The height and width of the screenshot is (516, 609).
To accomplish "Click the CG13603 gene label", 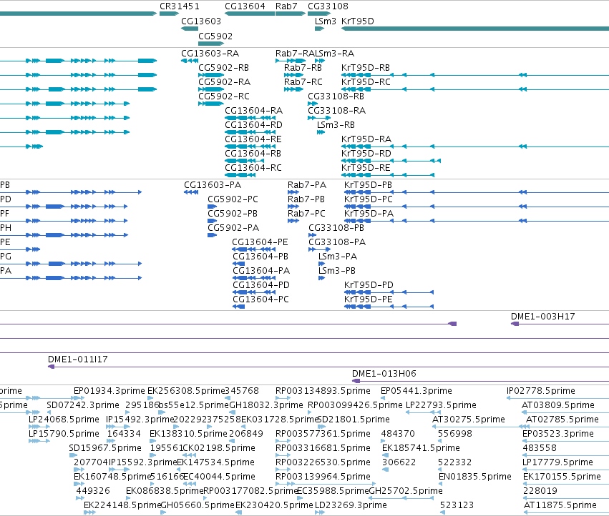I will point(201,21).
